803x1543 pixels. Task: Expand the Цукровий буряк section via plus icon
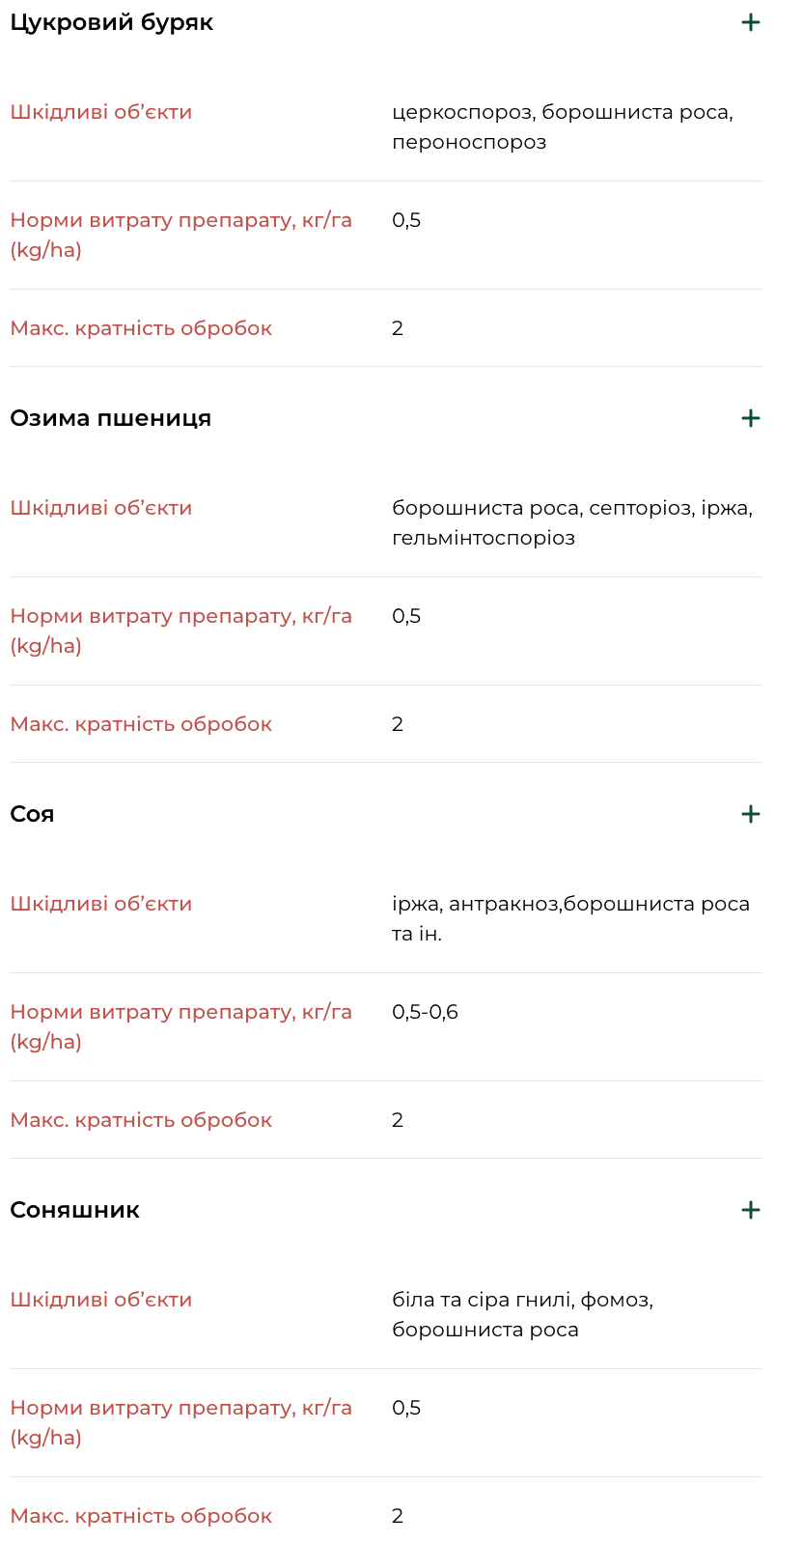pyautogui.click(x=750, y=22)
